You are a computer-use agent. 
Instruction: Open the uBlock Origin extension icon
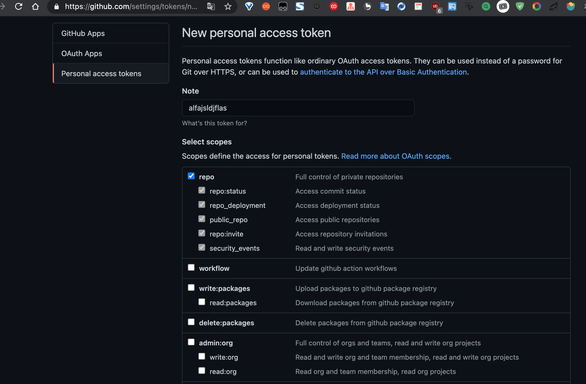tap(435, 6)
